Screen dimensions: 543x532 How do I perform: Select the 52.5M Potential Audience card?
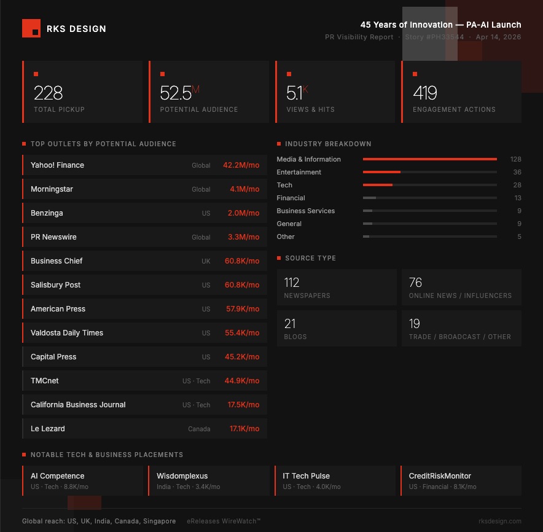(x=209, y=92)
